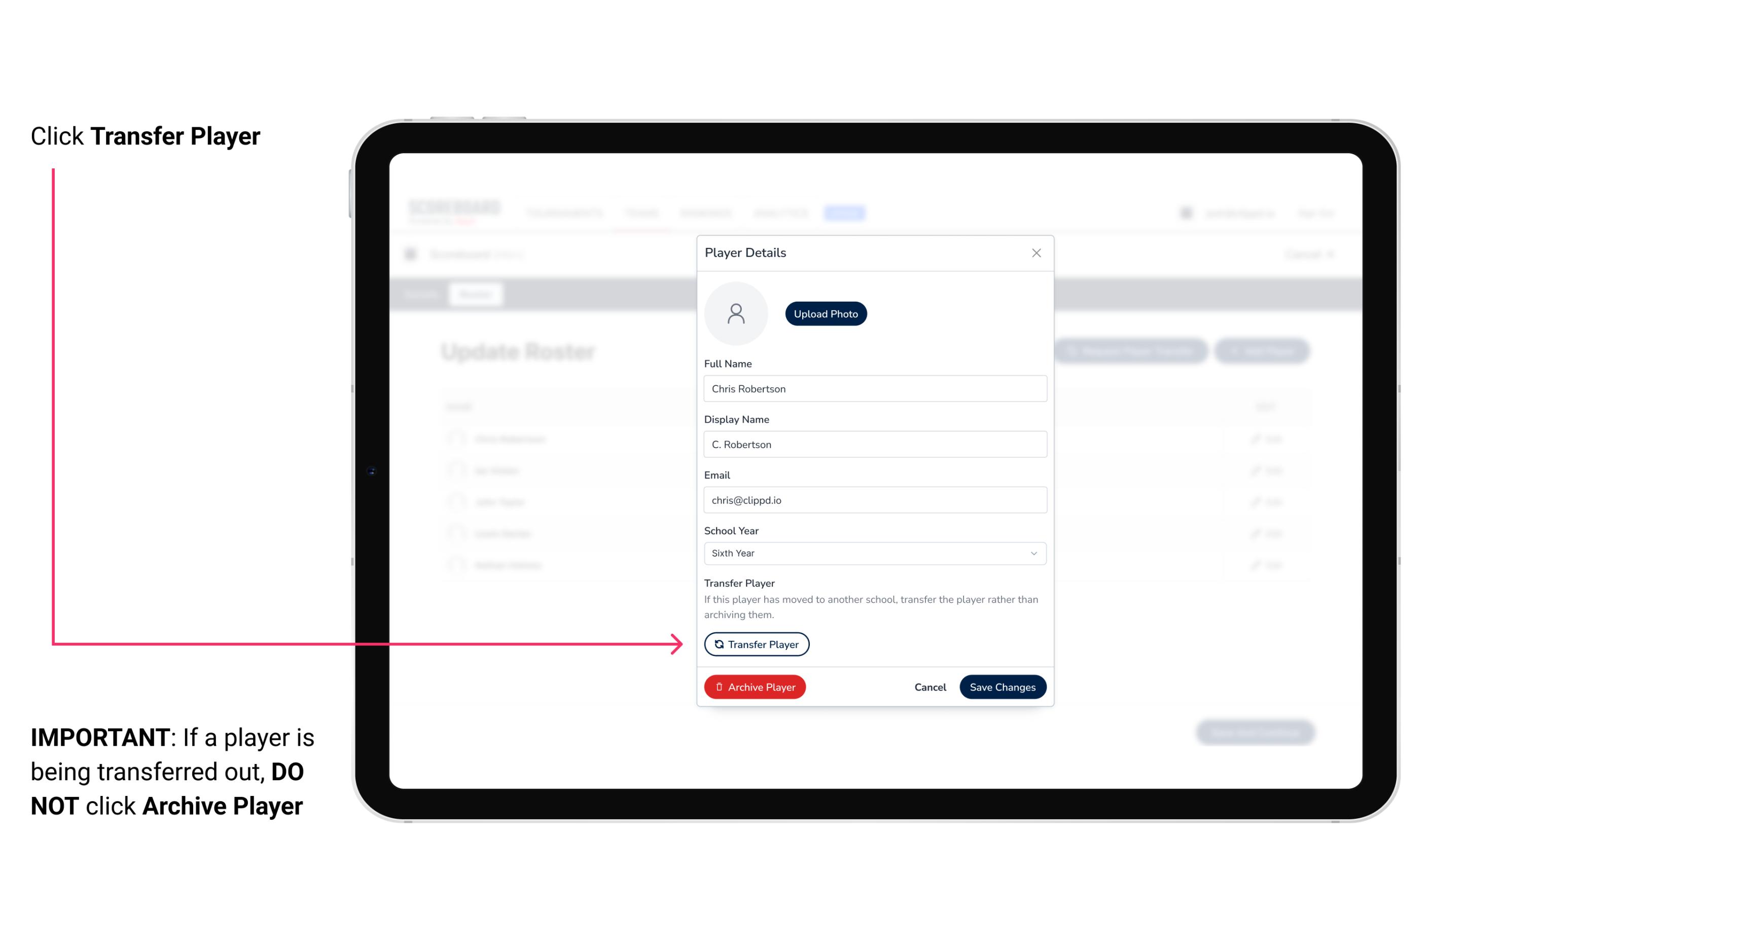The height and width of the screenshot is (942, 1751).
Task: Click the Upload Photo button icon
Action: point(826,313)
